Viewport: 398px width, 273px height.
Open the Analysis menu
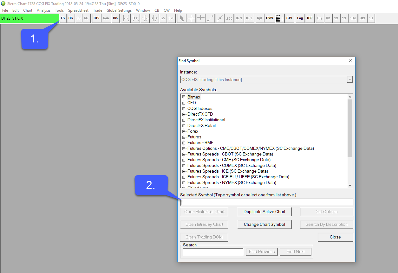pos(43,10)
